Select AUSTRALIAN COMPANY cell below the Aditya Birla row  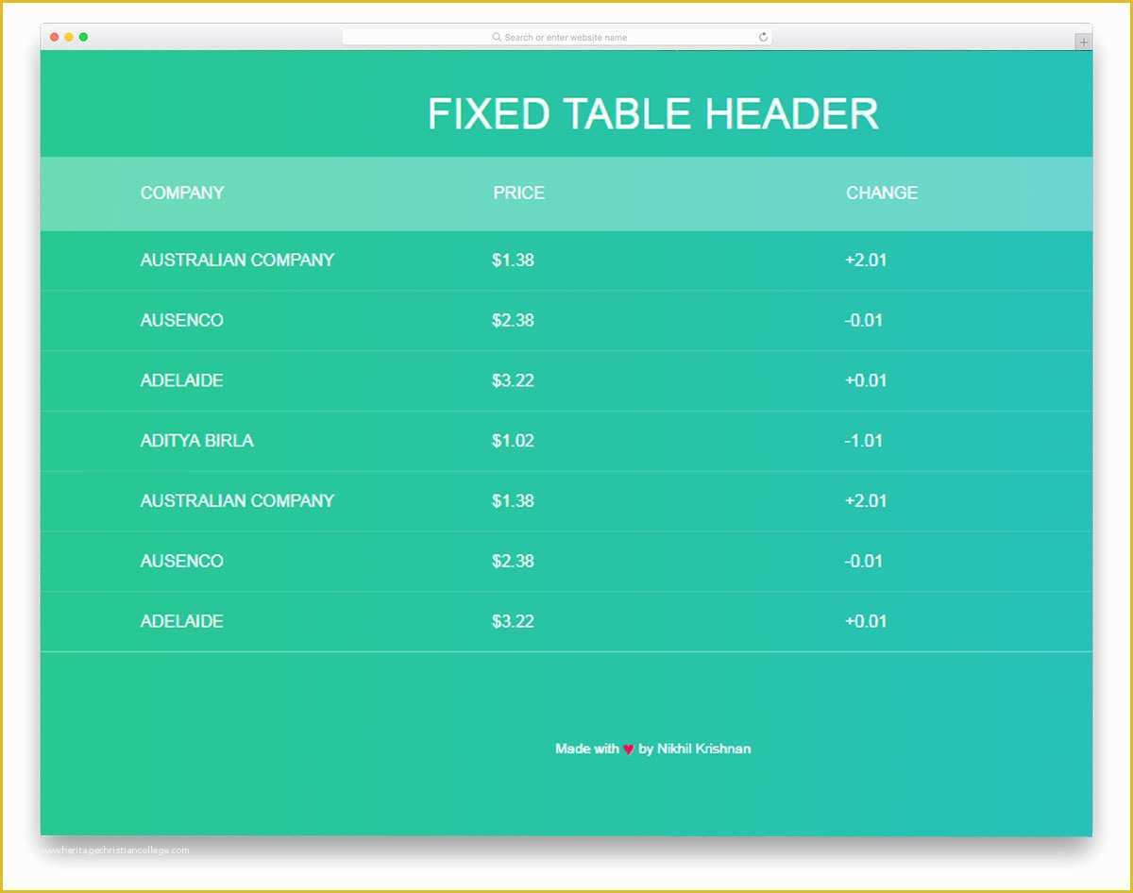(237, 501)
